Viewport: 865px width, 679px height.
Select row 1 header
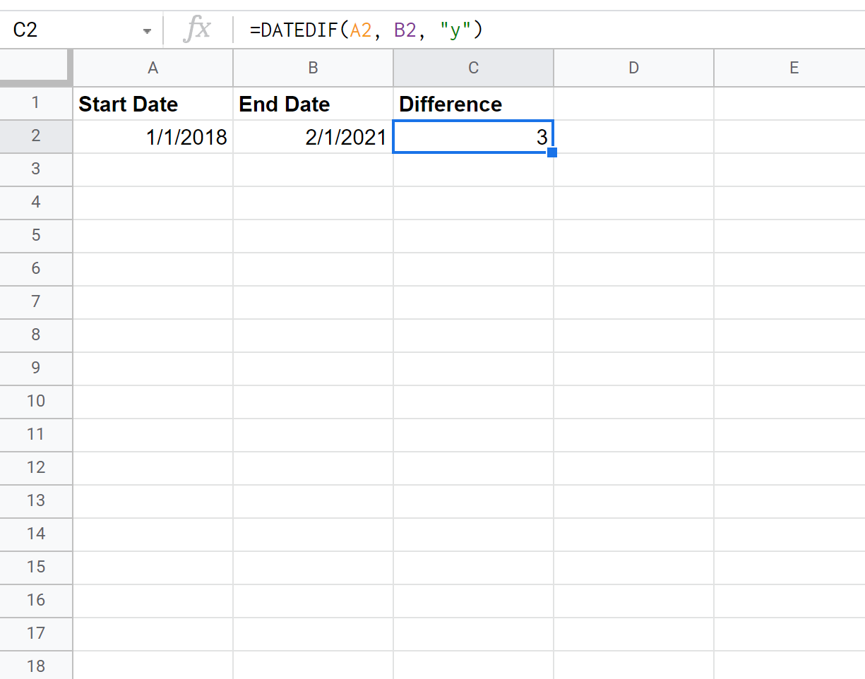pos(35,104)
